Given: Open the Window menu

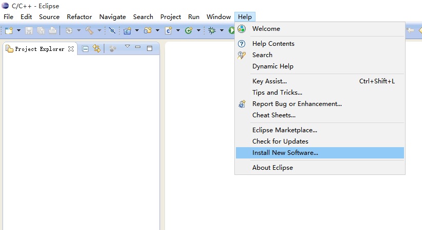Looking at the screenshot, I should pos(218,16).
